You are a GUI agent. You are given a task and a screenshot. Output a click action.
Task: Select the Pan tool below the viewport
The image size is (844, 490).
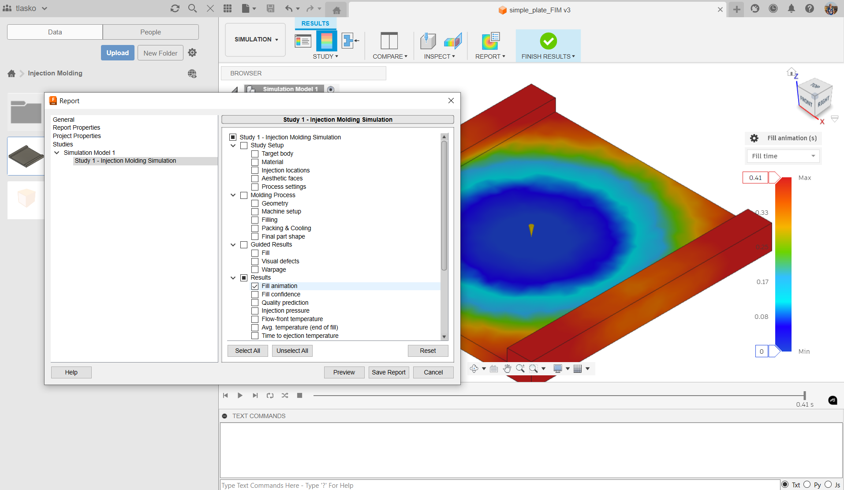(507, 368)
